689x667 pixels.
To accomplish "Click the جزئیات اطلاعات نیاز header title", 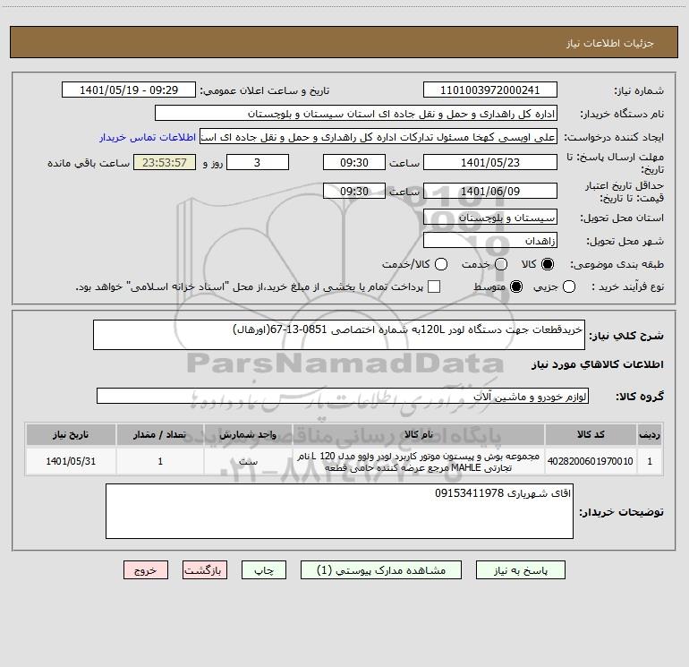I will tap(610, 43).
